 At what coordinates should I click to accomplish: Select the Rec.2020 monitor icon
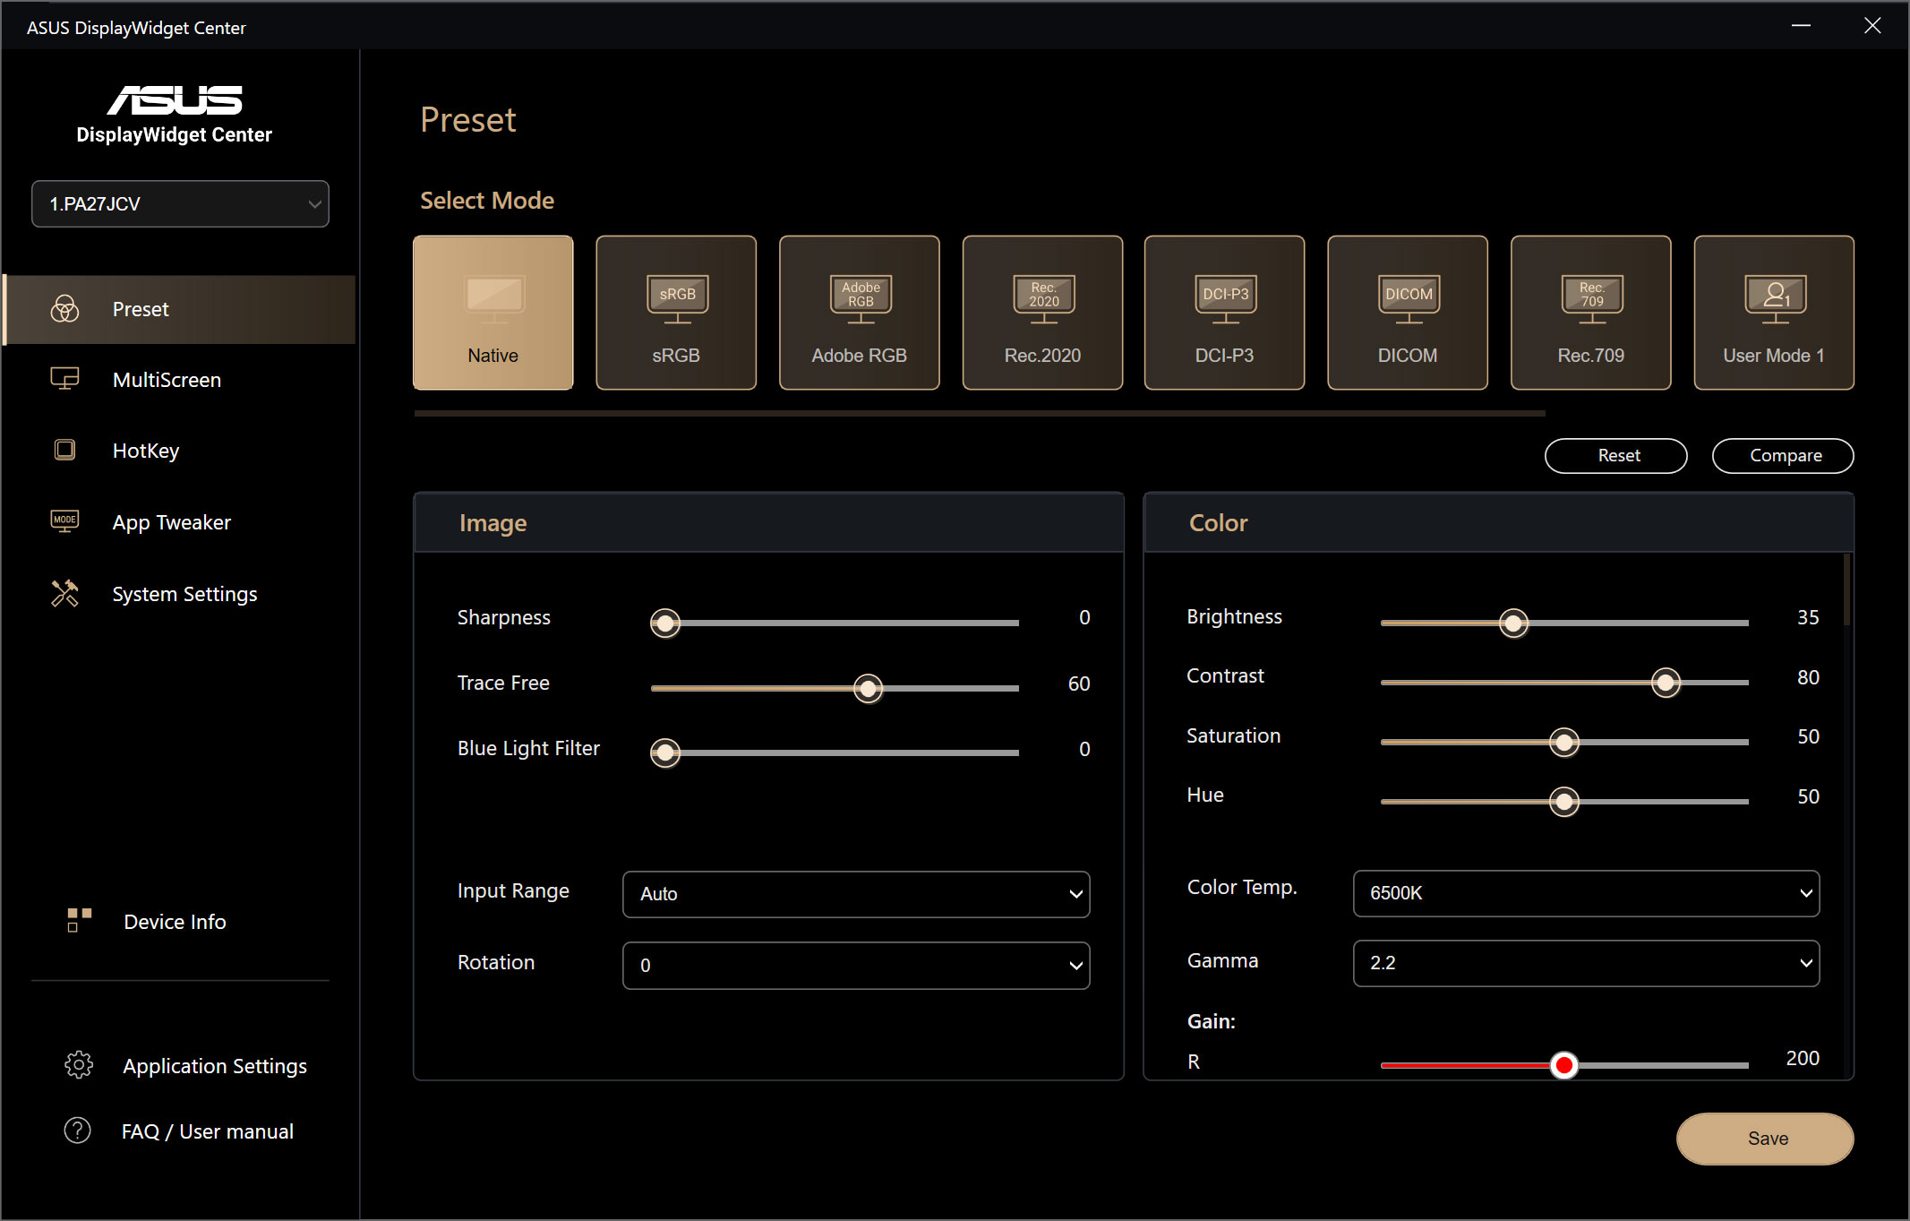click(1043, 297)
